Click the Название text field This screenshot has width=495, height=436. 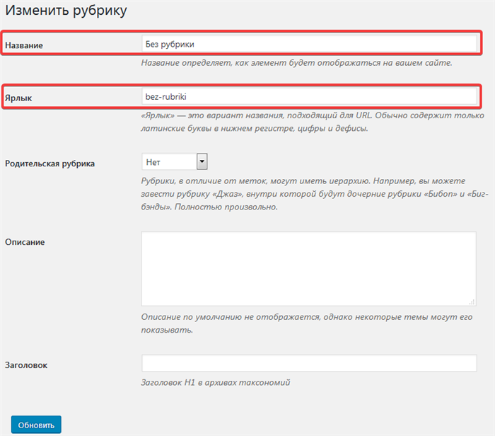click(309, 44)
